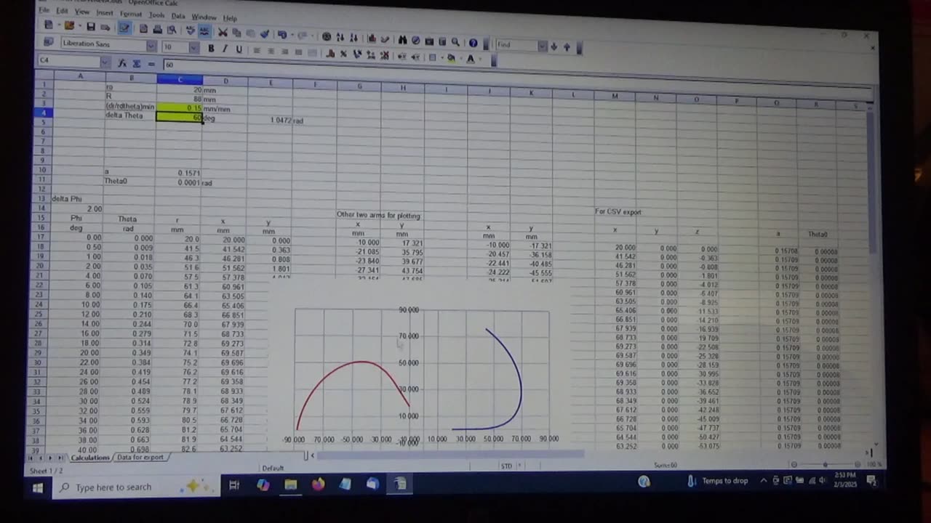Image resolution: width=931 pixels, height=523 pixels.
Task: Open the Name Box dropdown arrow
Action: (105, 62)
